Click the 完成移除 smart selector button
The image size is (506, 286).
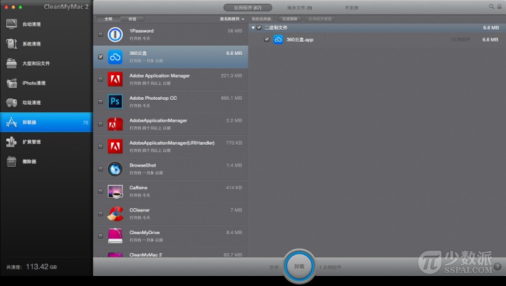pyautogui.click(x=290, y=19)
